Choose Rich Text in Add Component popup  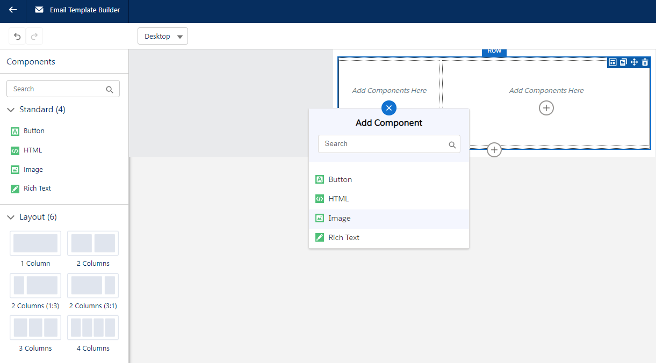(x=343, y=237)
